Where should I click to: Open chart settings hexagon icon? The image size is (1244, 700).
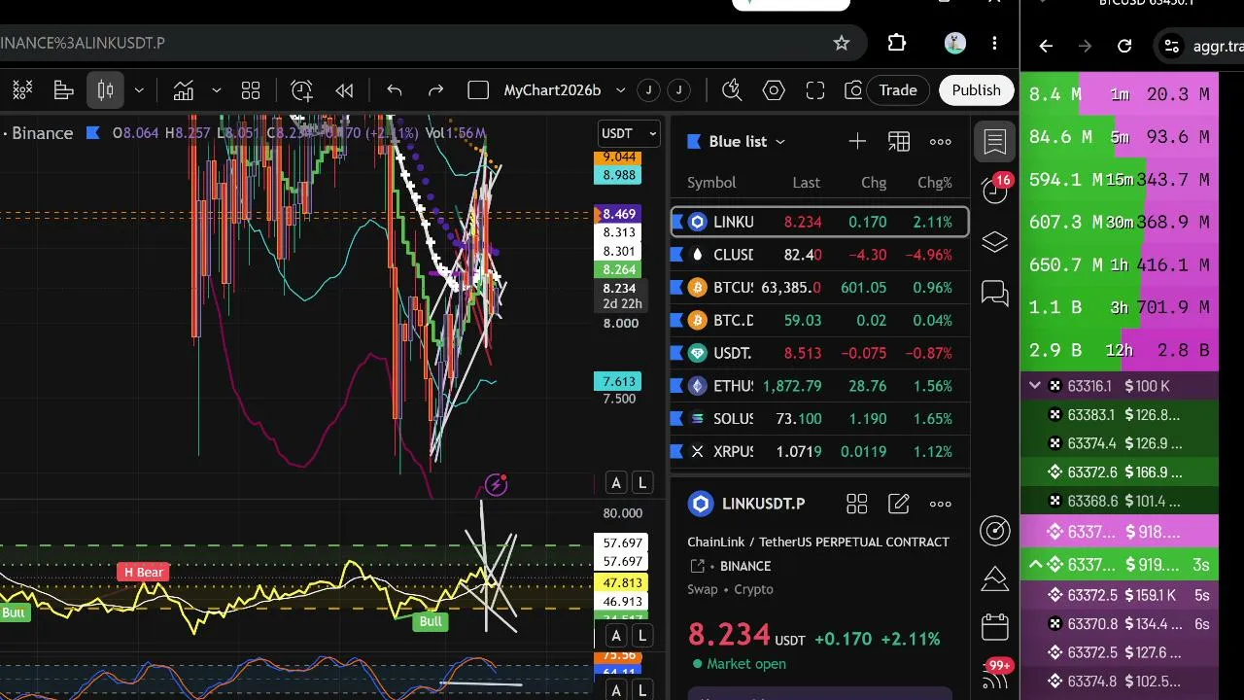point(774,90)
